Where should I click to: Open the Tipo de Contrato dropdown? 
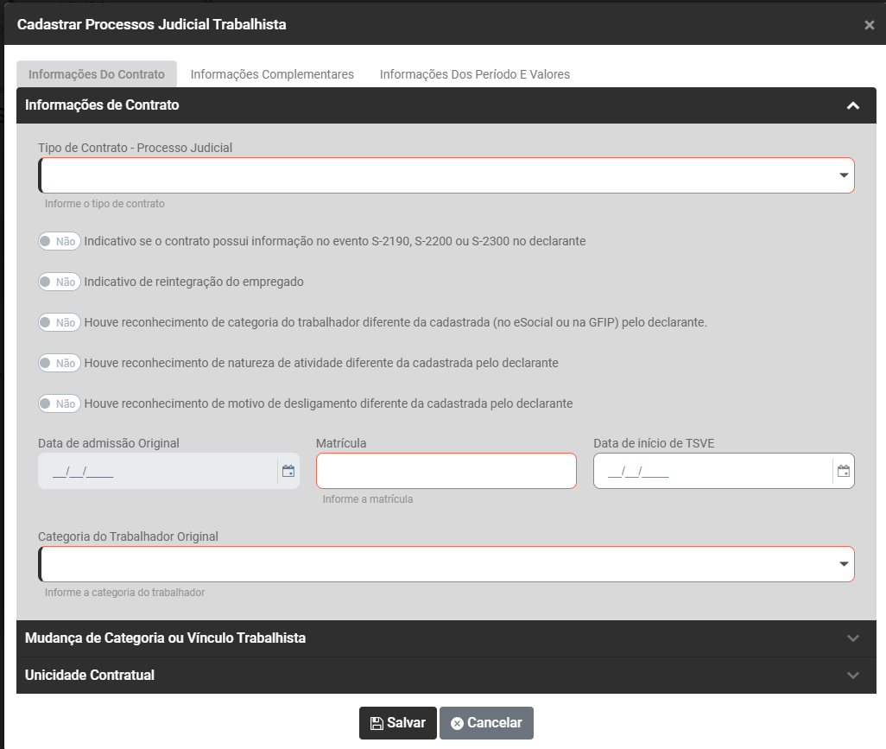(x=446, y=175)
